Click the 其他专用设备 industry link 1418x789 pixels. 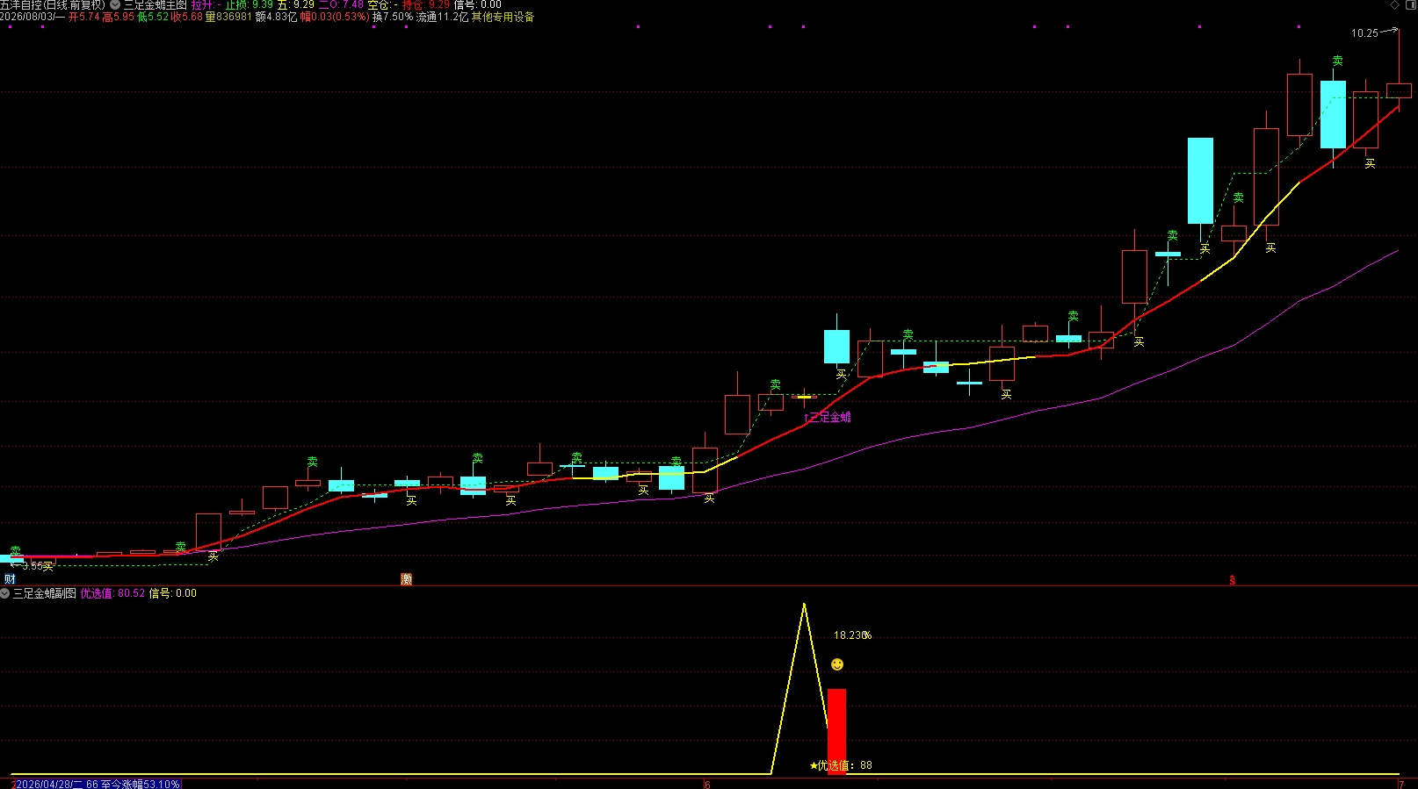coord(503,17)
